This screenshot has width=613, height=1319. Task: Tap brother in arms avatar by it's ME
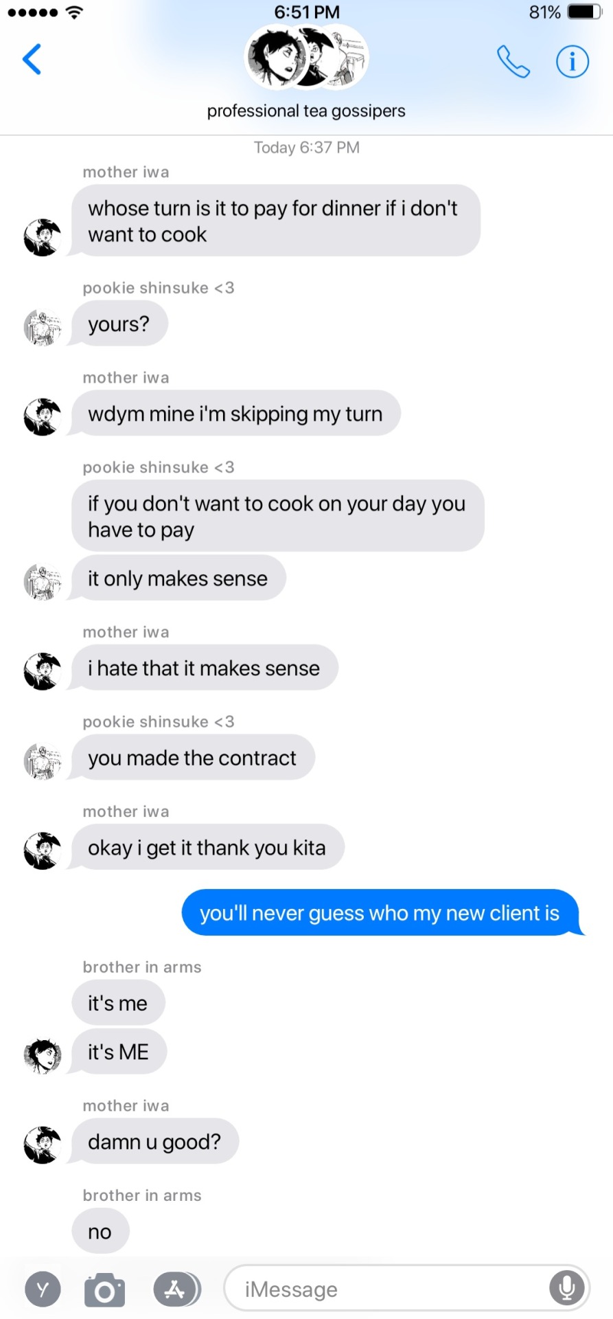(43, 1055)
